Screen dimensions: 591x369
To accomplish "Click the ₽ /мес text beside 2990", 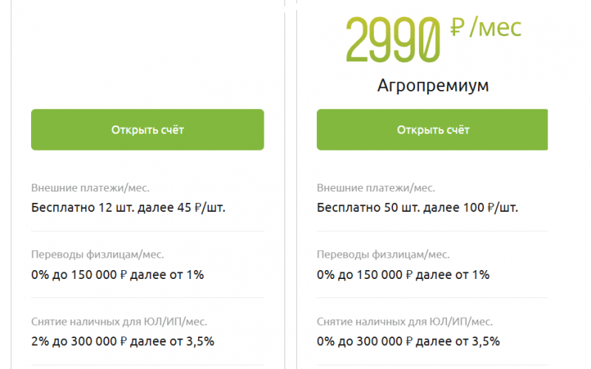I will 485,29.
